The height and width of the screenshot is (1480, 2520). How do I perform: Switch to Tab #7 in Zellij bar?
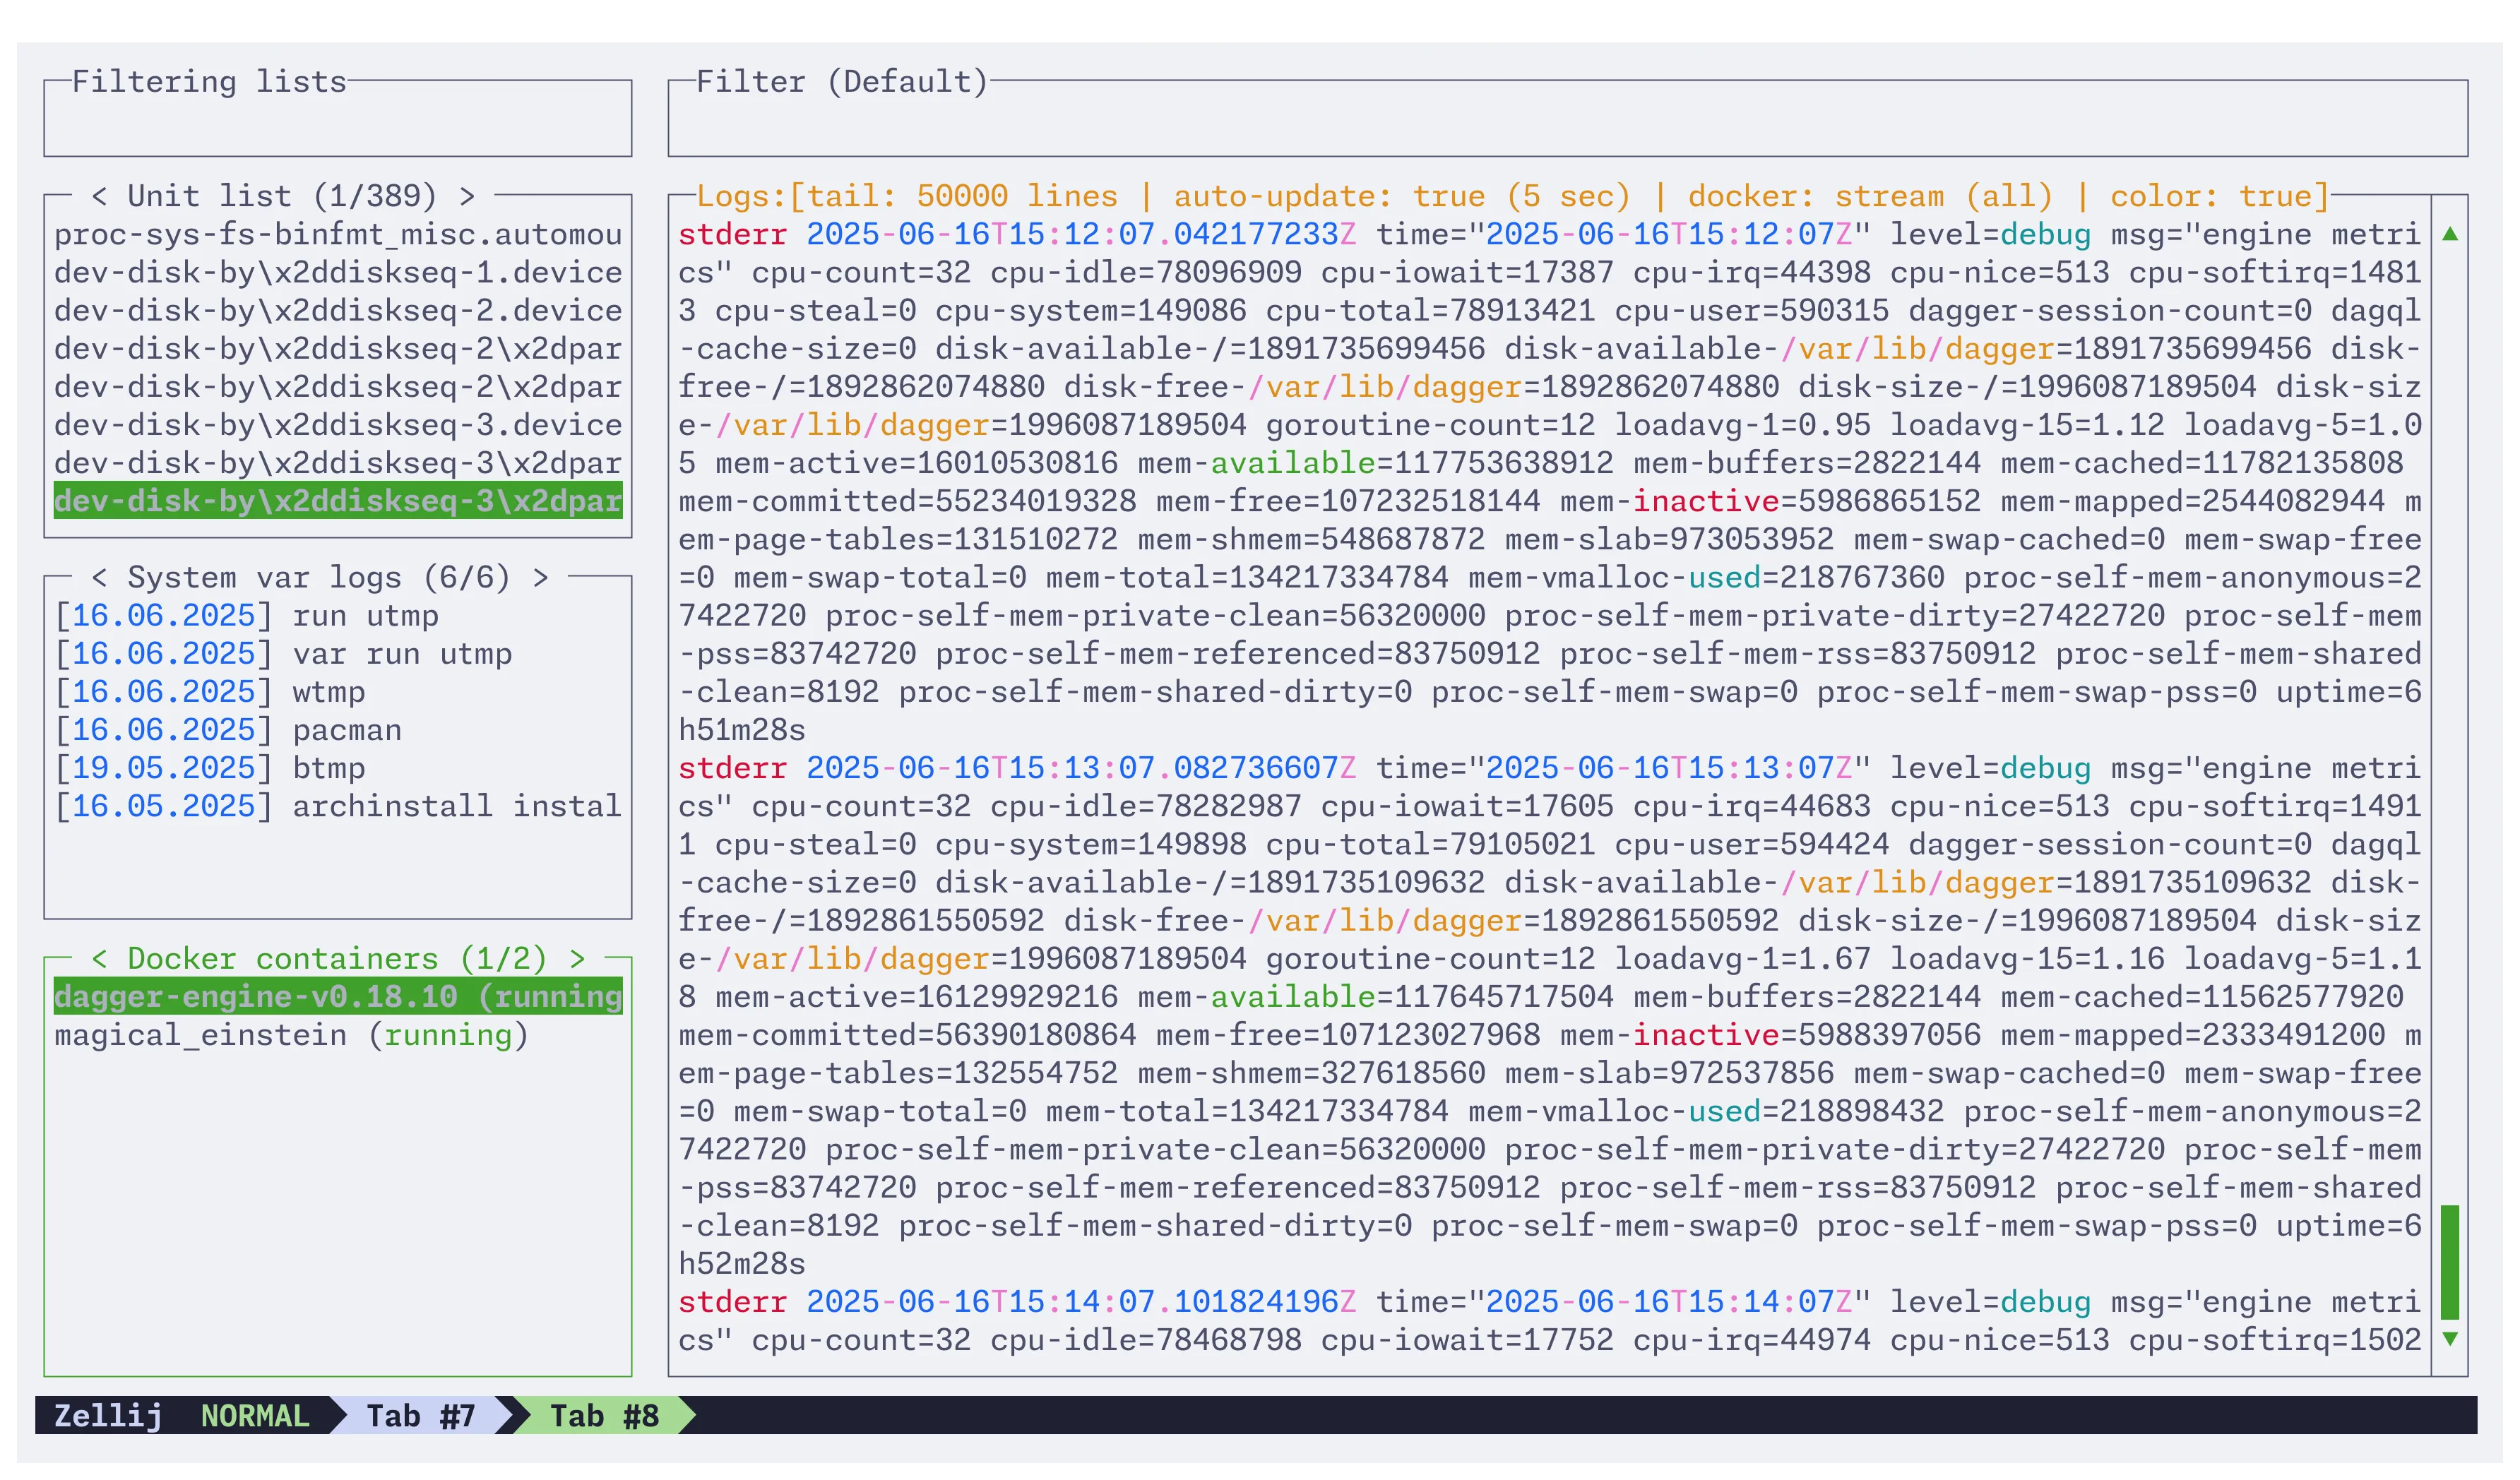click(x=420, y=1416)
